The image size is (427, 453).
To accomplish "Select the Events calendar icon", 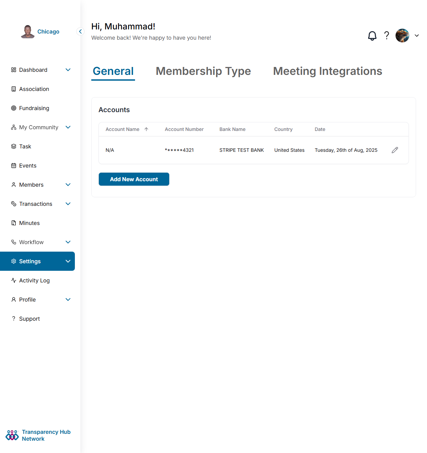I will [x=13, y=165].
